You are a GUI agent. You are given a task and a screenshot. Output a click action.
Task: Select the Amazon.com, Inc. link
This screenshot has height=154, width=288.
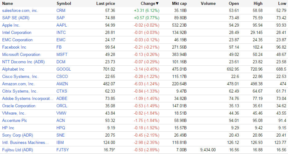(x=18, y=84)
